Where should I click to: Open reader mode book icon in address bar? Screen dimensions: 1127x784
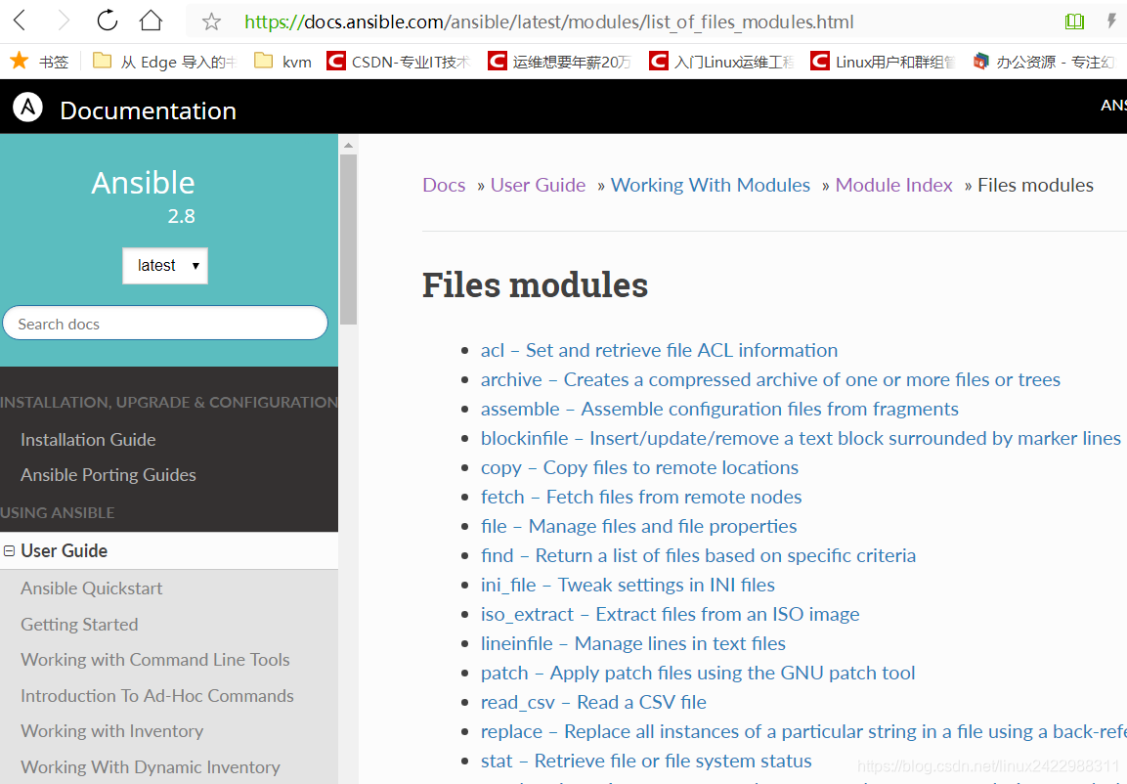pyautogui.click(x=1074, y=22)
